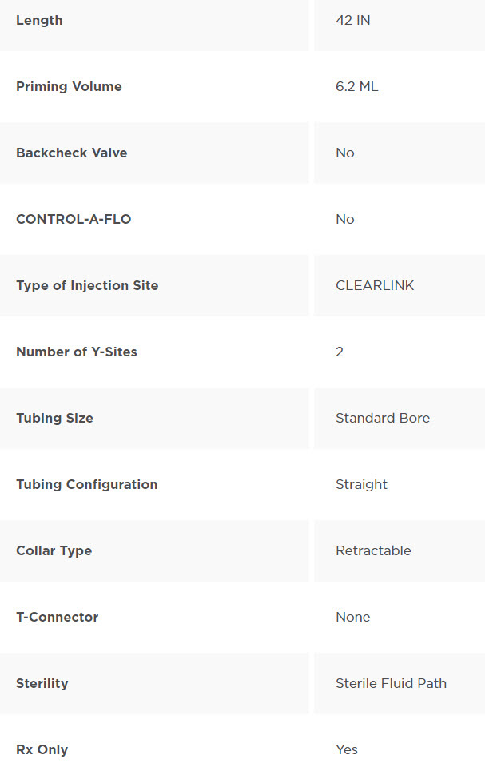Select the Sterile Fluid Path value

(391, 683)
